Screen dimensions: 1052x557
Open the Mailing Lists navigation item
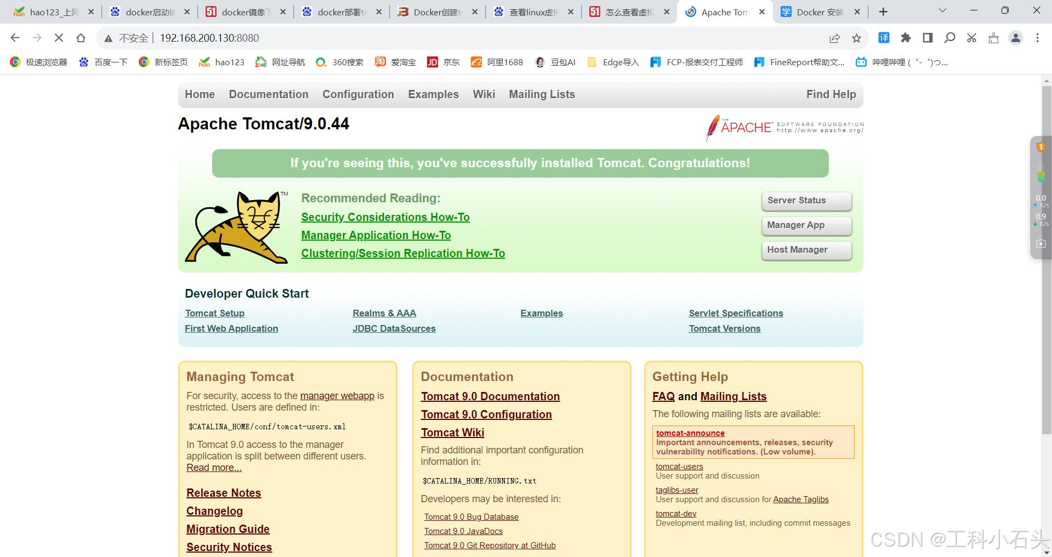542,94
